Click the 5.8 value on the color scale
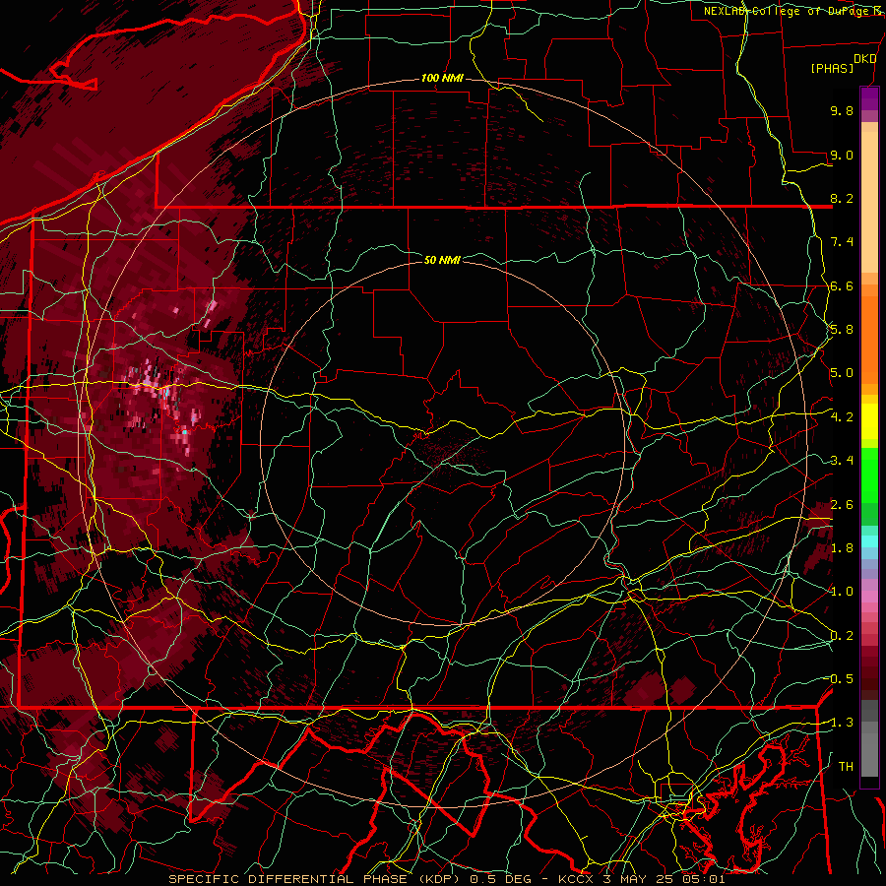The image size is (886, 886). pos(842,330)
